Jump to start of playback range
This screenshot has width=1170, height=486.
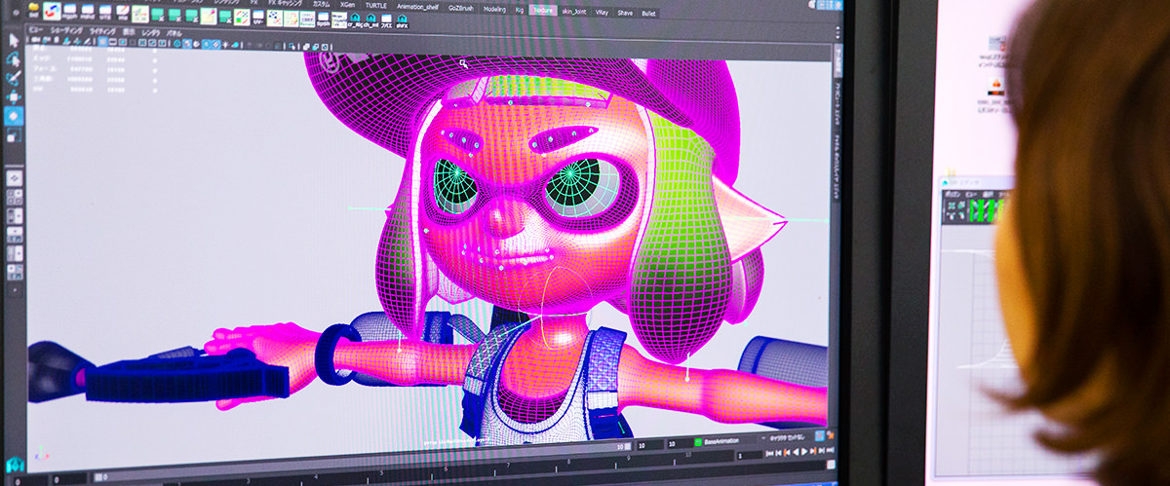[771, 454]
